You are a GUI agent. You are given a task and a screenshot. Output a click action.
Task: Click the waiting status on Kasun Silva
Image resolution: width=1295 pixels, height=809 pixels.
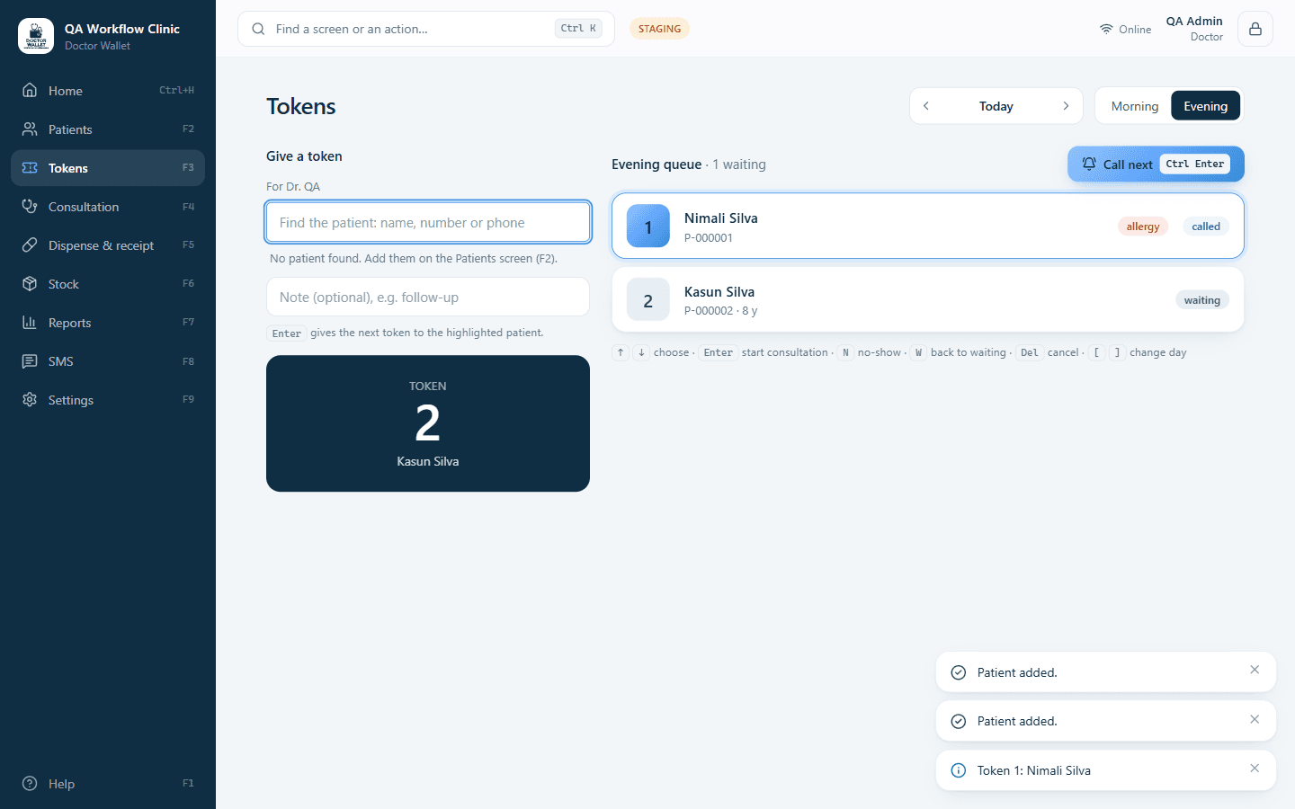click(1202, 300)
